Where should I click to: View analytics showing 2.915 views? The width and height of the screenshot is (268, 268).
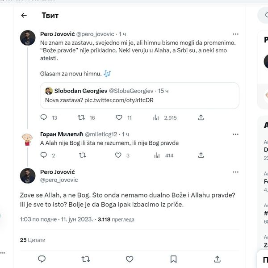156,117
